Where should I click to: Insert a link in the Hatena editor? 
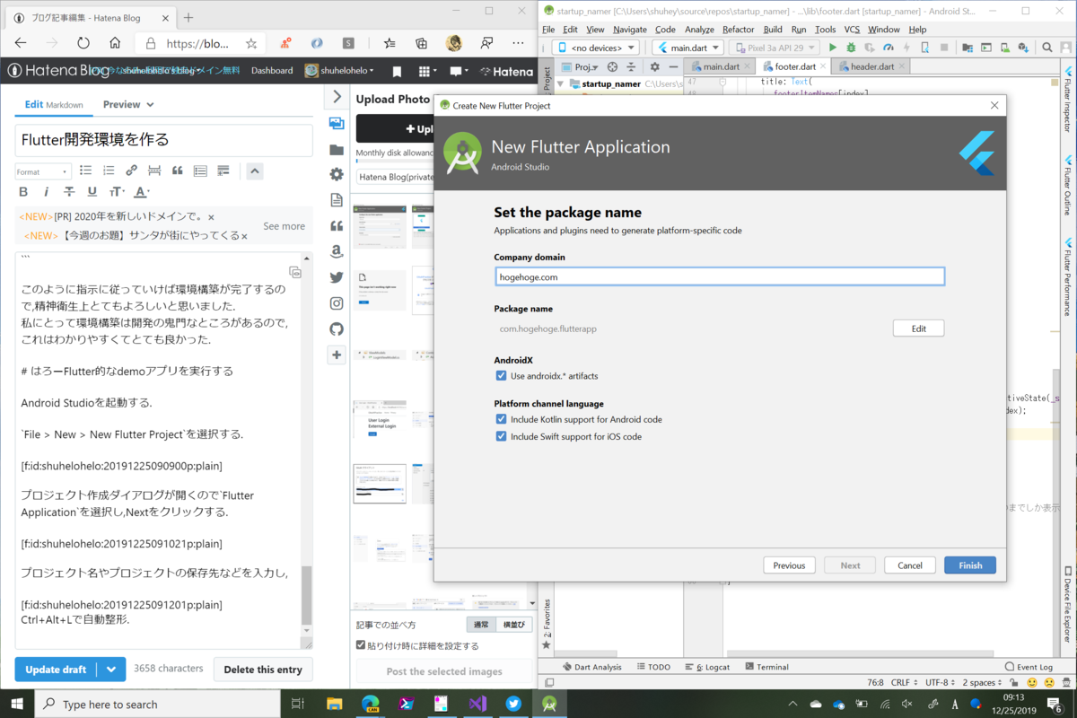[x=132, y=171]
